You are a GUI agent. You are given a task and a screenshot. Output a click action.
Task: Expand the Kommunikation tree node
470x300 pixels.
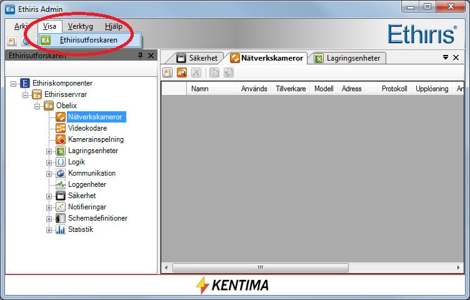pyautogui.click(x=49, y=174)
